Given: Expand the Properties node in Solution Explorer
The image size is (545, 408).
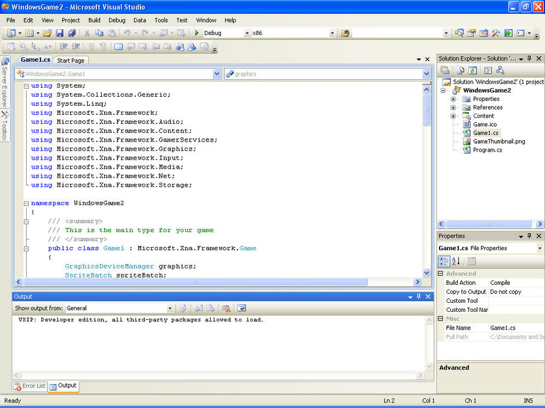Looking at the screenshot, I should 453,99.
